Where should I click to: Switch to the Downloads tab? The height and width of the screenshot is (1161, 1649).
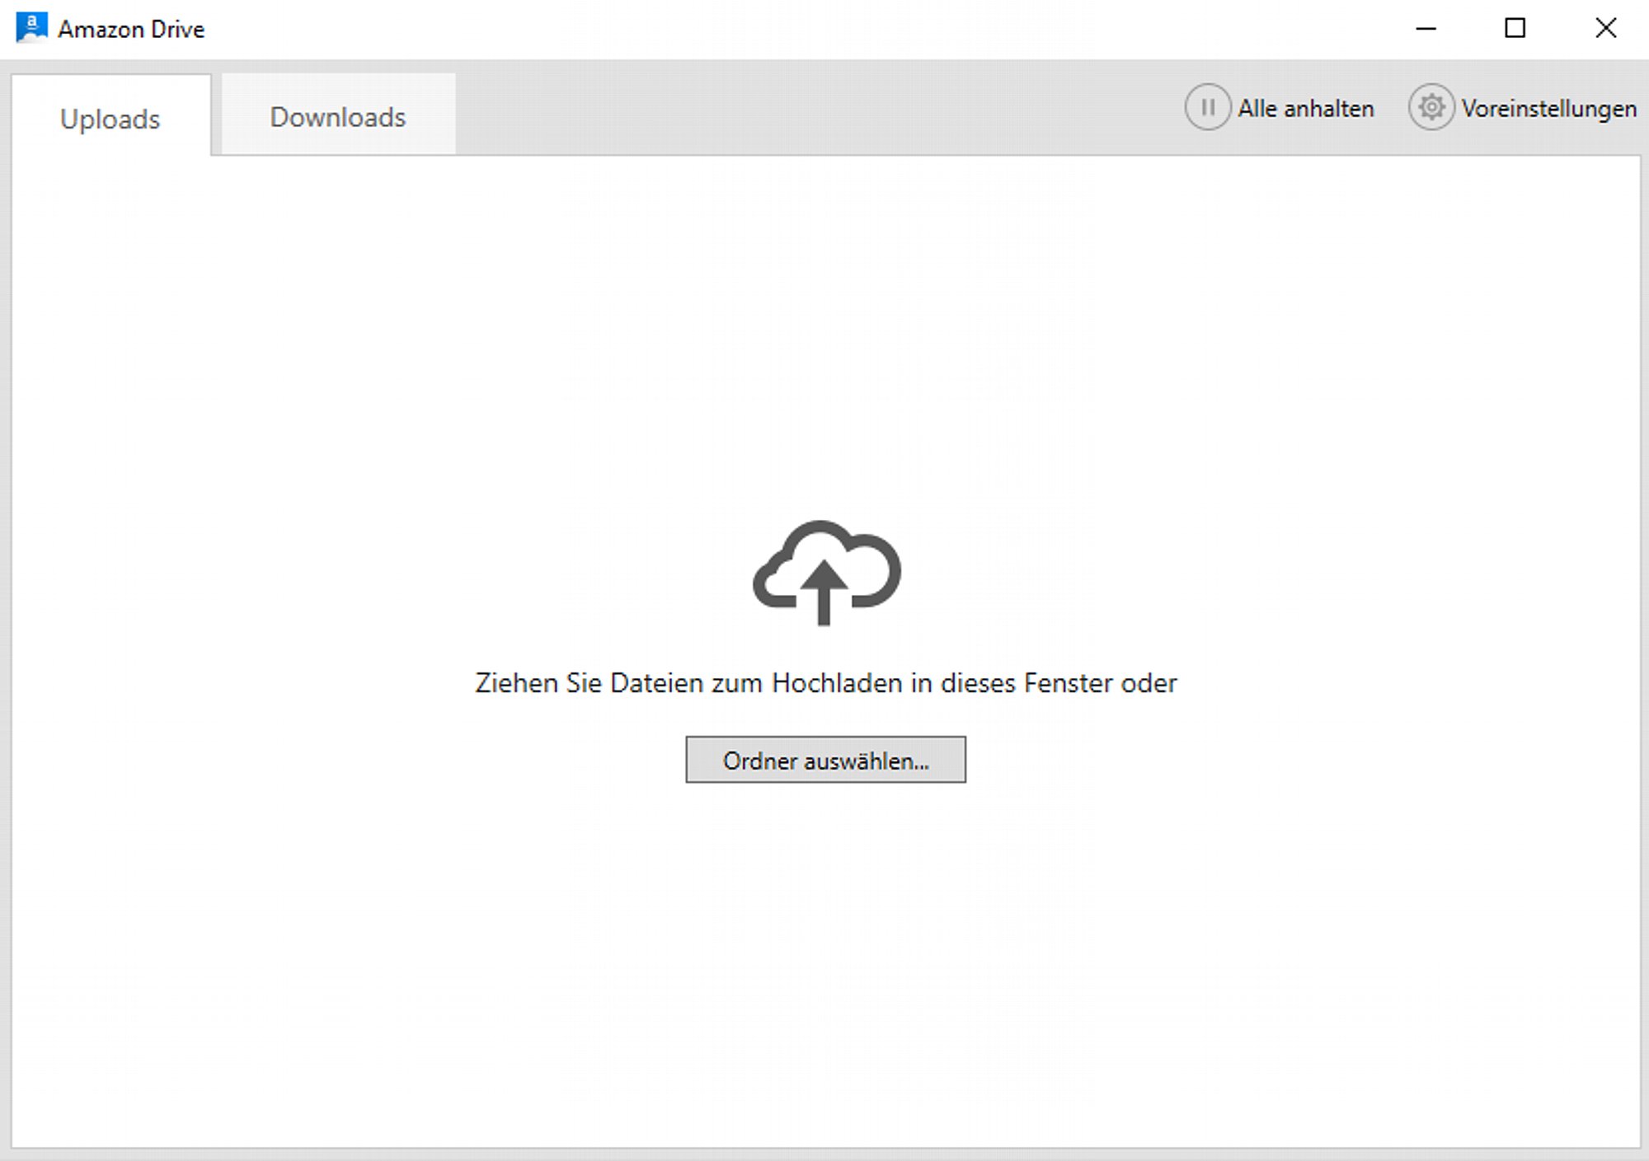pyautogui.click(x=338, y=115)
